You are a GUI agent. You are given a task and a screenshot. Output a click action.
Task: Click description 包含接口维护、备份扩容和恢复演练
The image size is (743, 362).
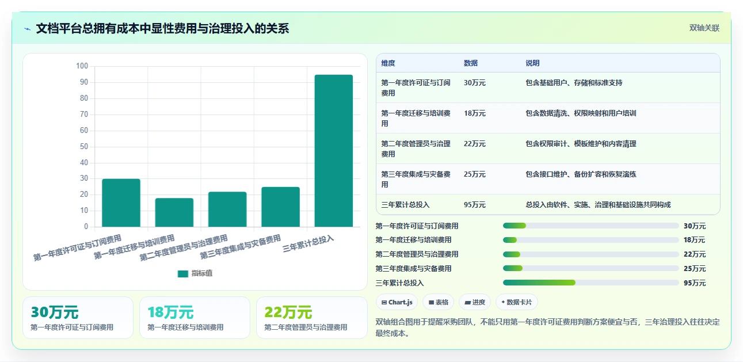[x=581, y=174]
